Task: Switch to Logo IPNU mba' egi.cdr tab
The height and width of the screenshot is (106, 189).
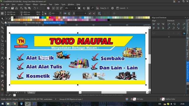Action: pyautogui.click(x=32, y=23)
